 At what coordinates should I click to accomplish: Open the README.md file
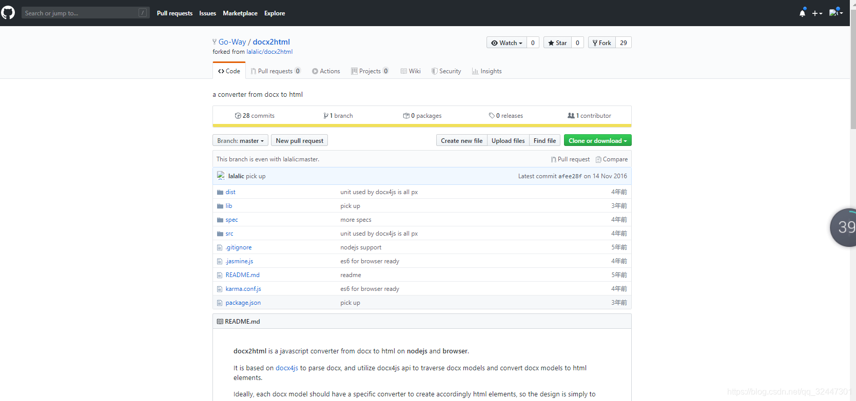pos(242,275)
